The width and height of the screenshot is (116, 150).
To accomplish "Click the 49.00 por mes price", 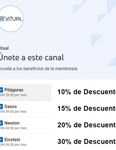I will 13,112.
